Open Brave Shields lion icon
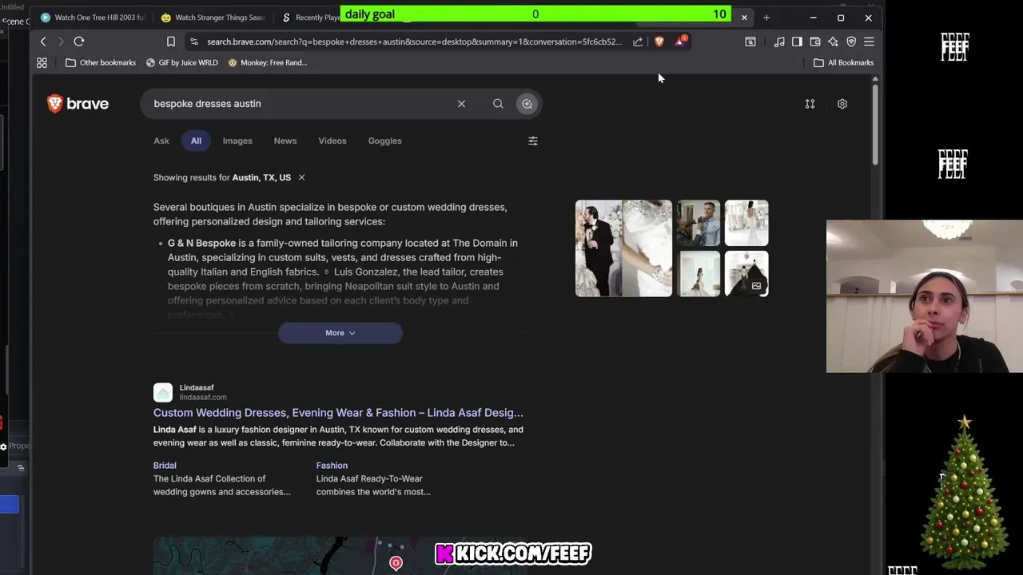The width and height of the screenshot is (1023, 575). pos(659,42)
